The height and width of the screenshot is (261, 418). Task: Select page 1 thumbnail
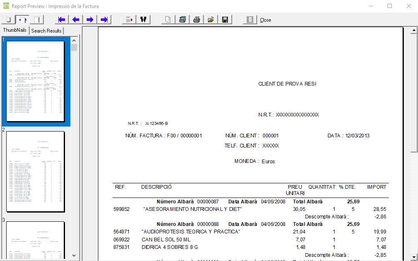(35, 81)
